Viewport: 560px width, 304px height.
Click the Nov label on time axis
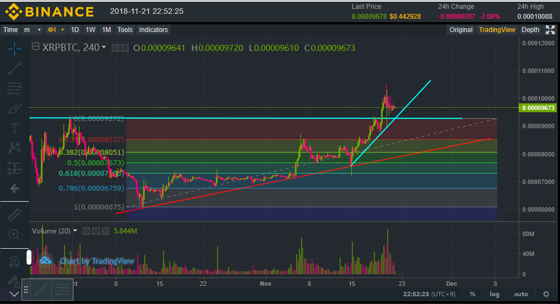coord(265,284)
